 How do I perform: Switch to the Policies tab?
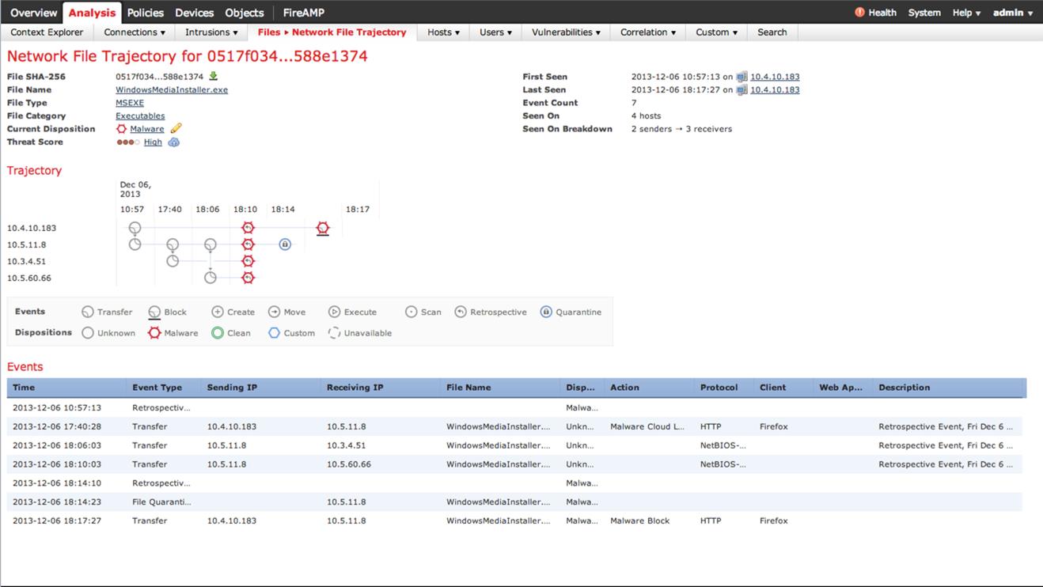[x=146, y=13]
